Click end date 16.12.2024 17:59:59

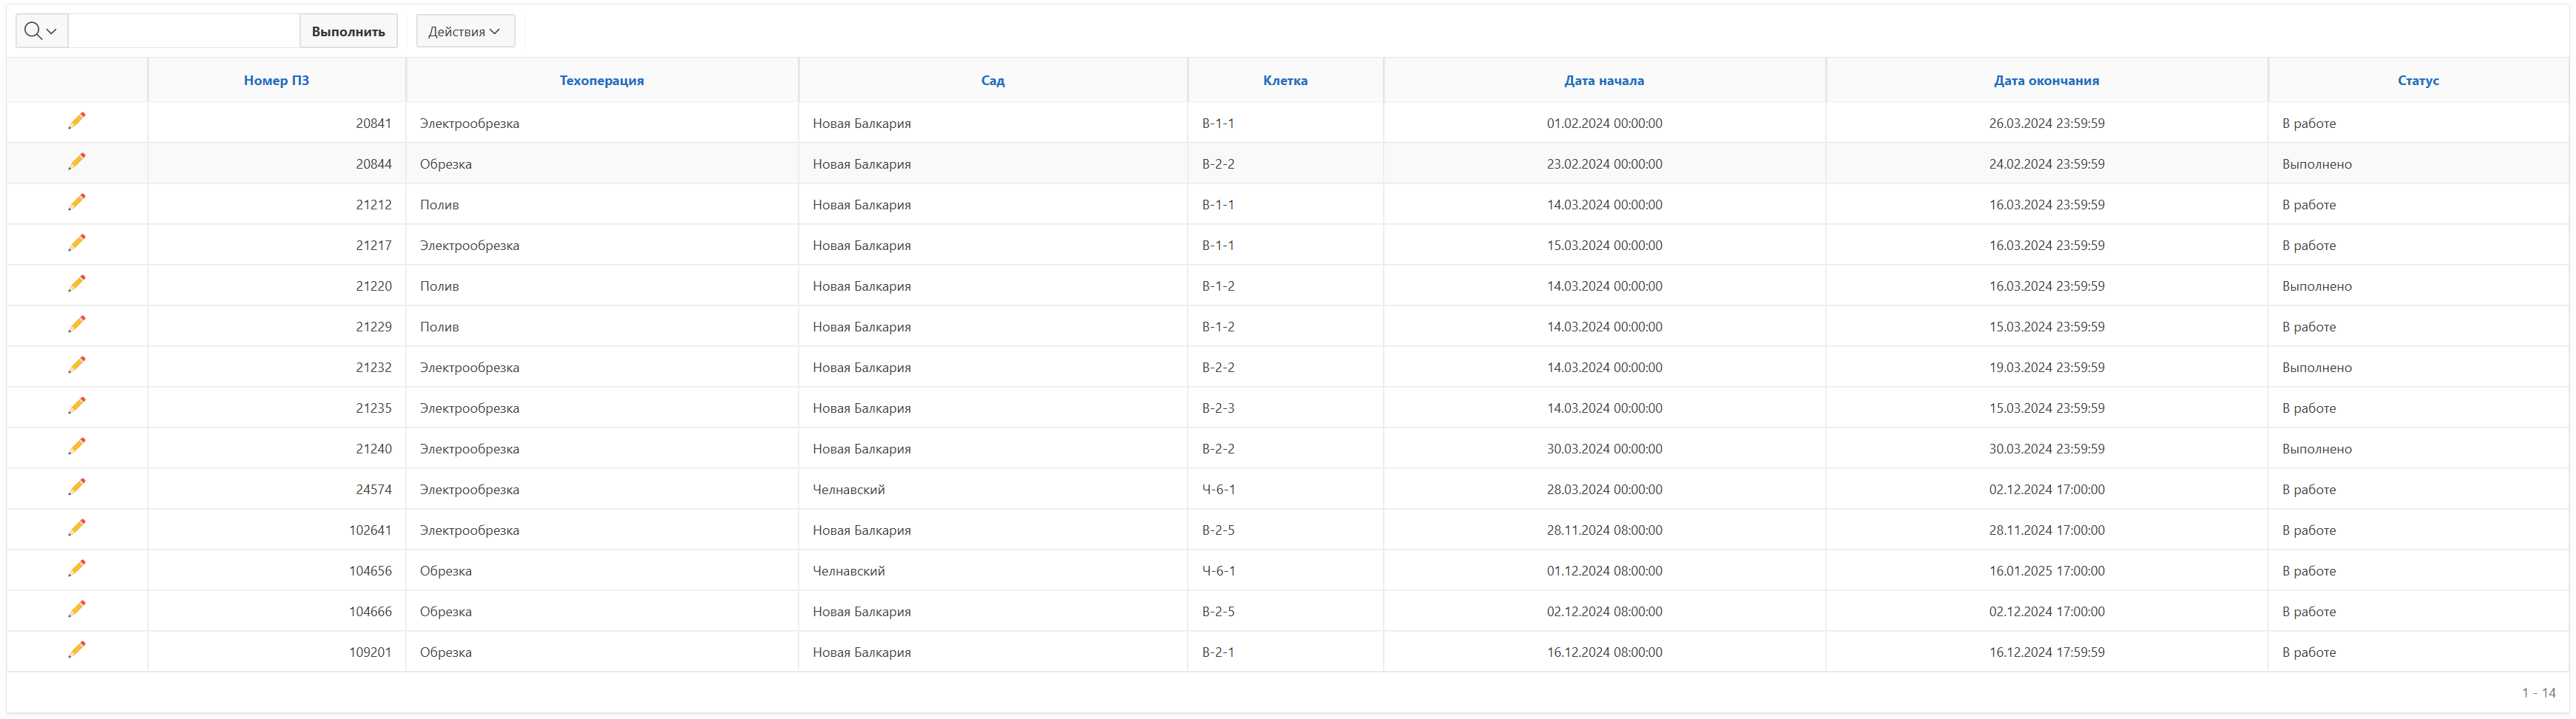click(2046, 652)
